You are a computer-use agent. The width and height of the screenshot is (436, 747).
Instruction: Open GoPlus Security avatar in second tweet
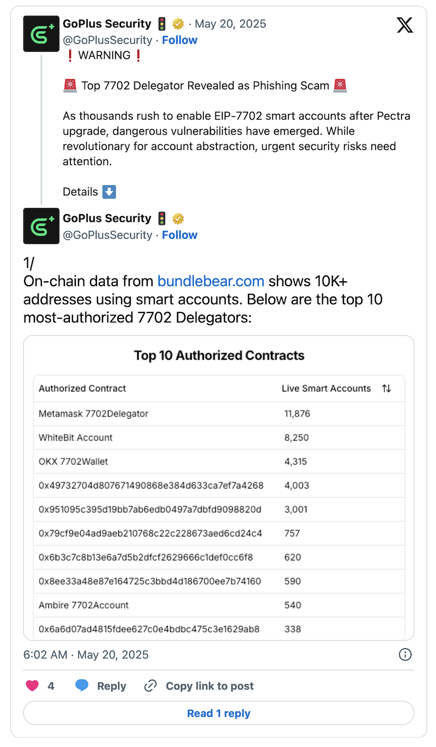(x=41, y=226)
